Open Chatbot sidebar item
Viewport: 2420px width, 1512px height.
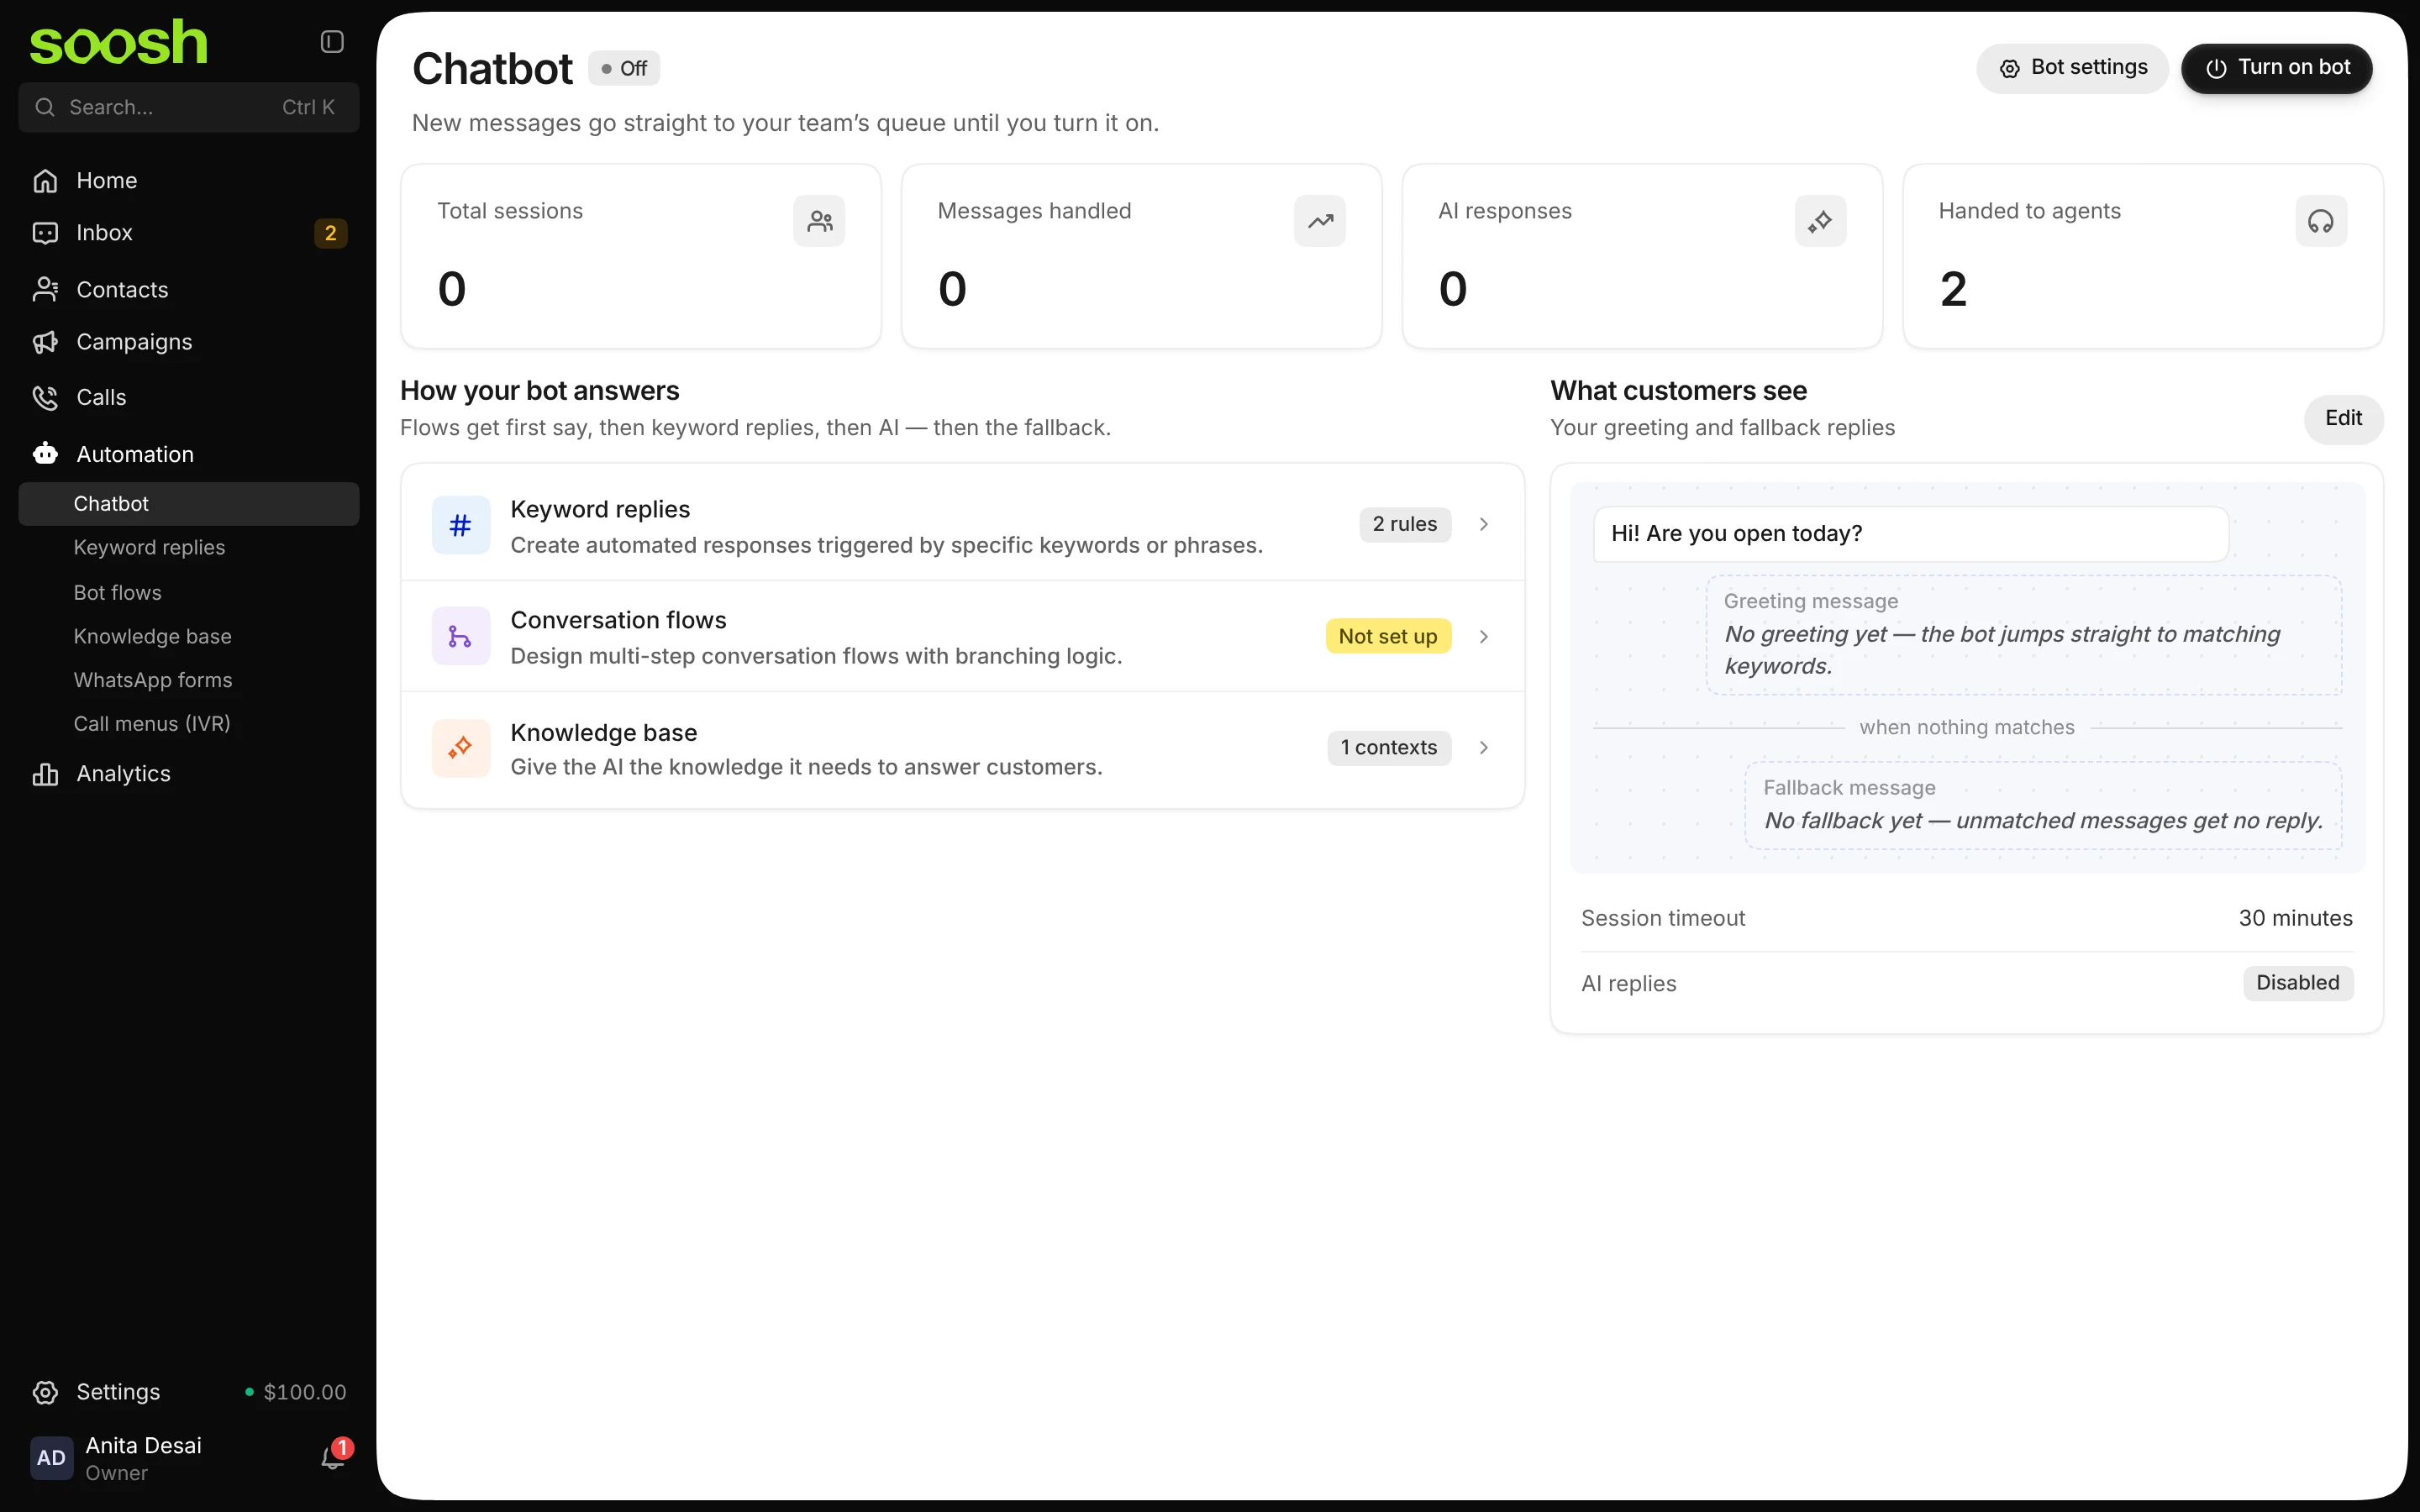[x=189, y=504]
